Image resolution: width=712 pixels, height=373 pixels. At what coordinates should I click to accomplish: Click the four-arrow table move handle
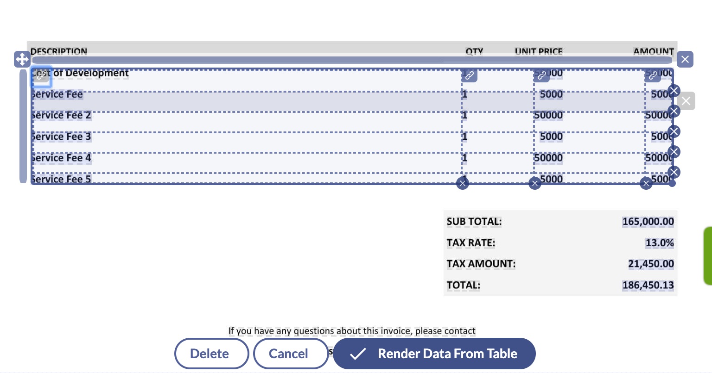(22, 59)
